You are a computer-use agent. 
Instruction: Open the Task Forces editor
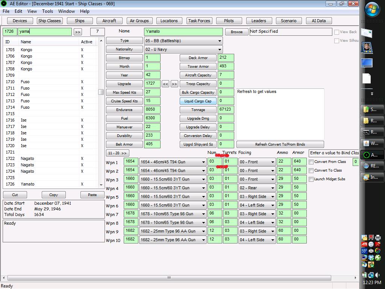coord(199,21)
